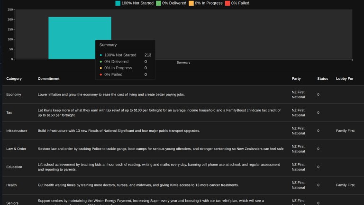Click the 'Restore law and order' commitment text
Screen dimensions: 364x205
[161, 149]
